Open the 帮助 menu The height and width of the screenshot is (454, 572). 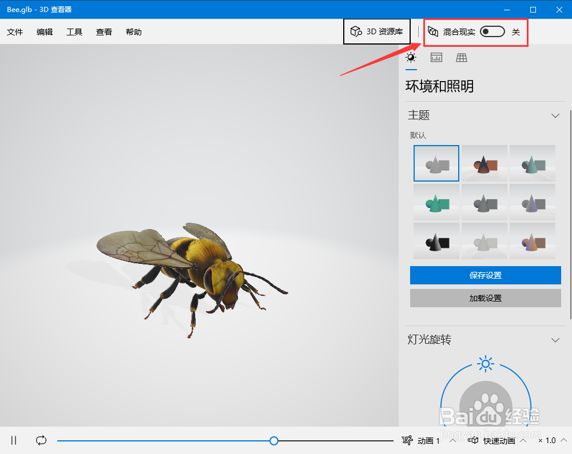tap(133, 32)
